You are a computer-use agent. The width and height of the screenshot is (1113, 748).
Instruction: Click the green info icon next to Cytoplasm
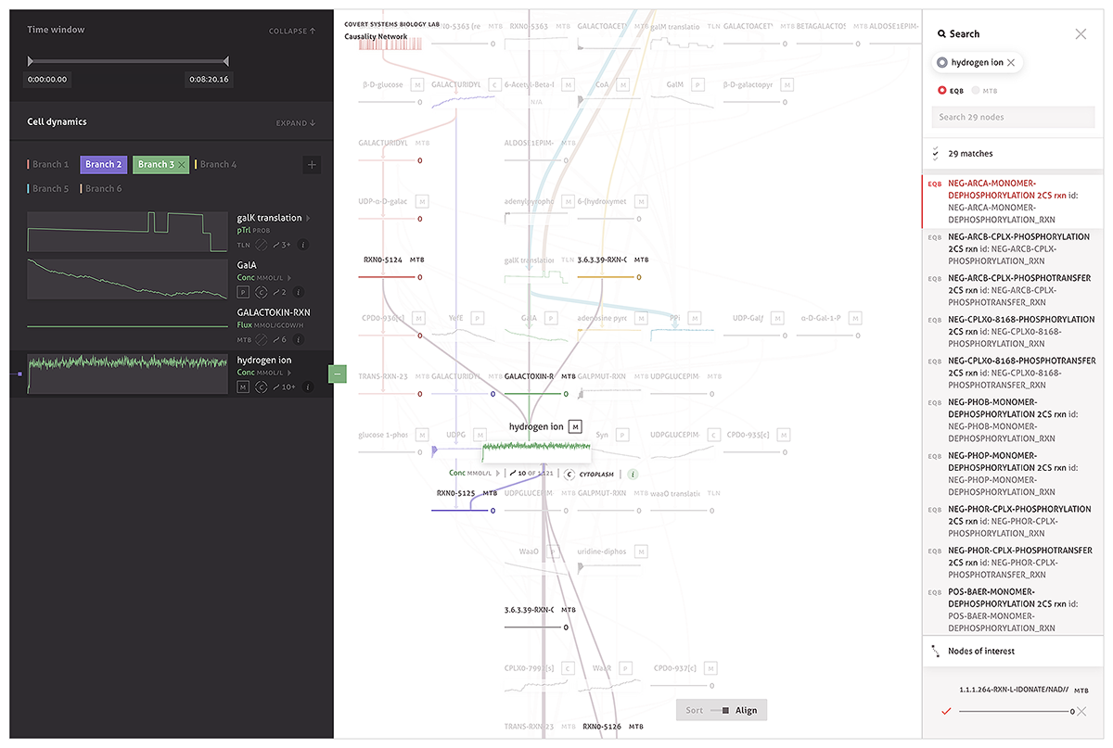coord(633,474)
